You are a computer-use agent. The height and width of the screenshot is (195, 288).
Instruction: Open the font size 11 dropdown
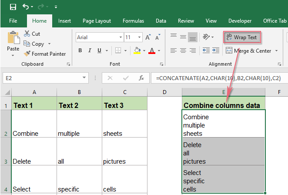click(x=139, y=37)
